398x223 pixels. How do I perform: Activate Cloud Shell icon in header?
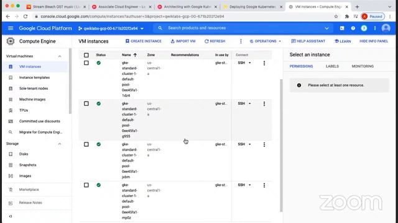pos(342,28)
